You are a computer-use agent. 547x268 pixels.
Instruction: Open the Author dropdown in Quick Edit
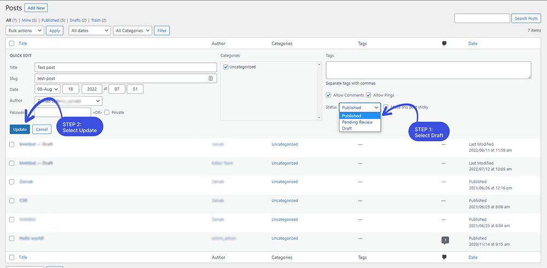68,101
